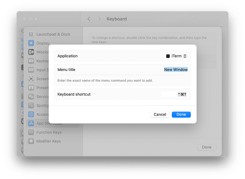Click the iTerm application icon in the dialog
Screen dimensions: 245x179
pos(168,56)
